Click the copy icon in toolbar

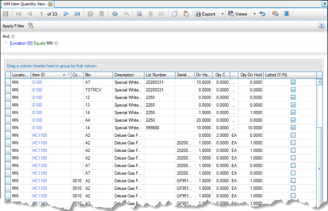(175, 14)
